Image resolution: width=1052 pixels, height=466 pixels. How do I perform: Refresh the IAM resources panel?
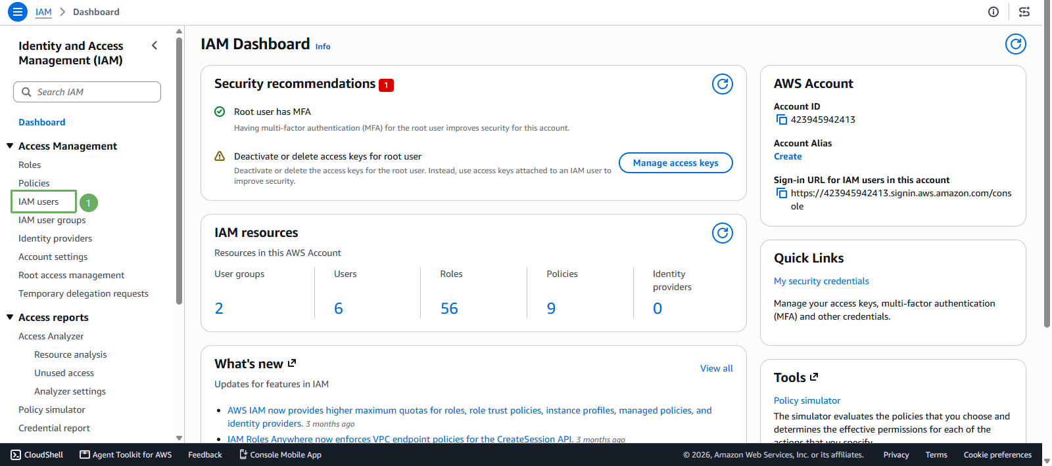723,233
